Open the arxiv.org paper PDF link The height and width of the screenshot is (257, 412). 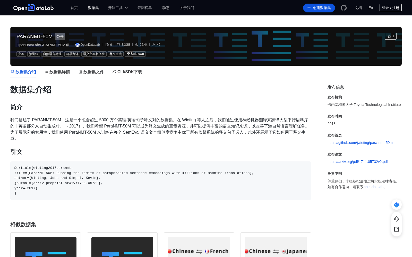pyautogui.click(x=358, y=162)
